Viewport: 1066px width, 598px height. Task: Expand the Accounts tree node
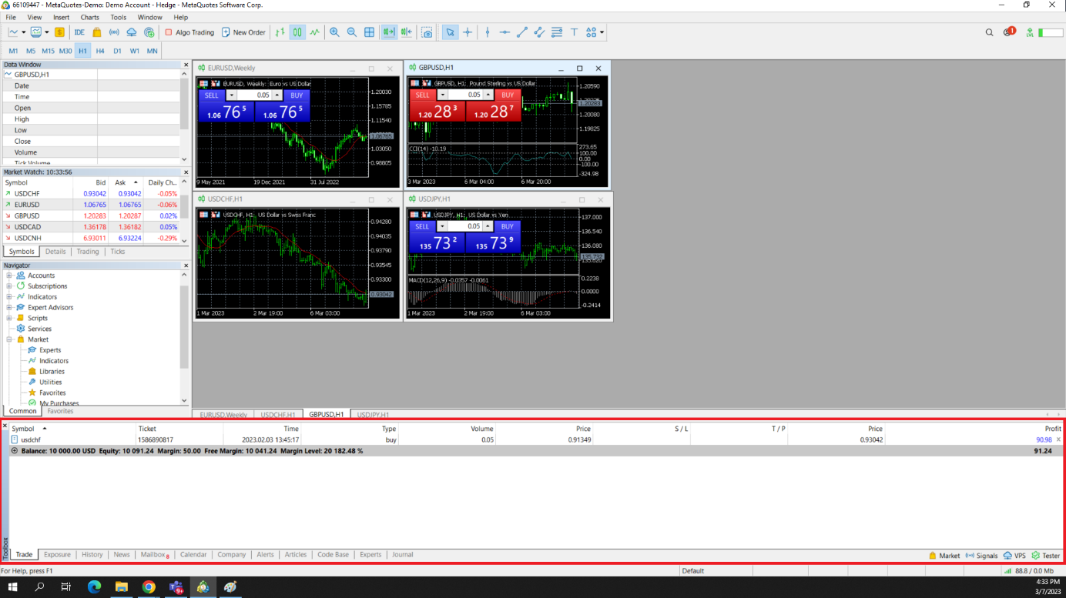[x=9, y=276]
